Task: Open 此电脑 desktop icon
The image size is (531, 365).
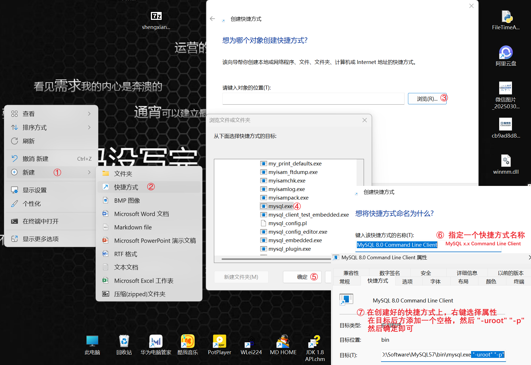Action: [92, 345]
